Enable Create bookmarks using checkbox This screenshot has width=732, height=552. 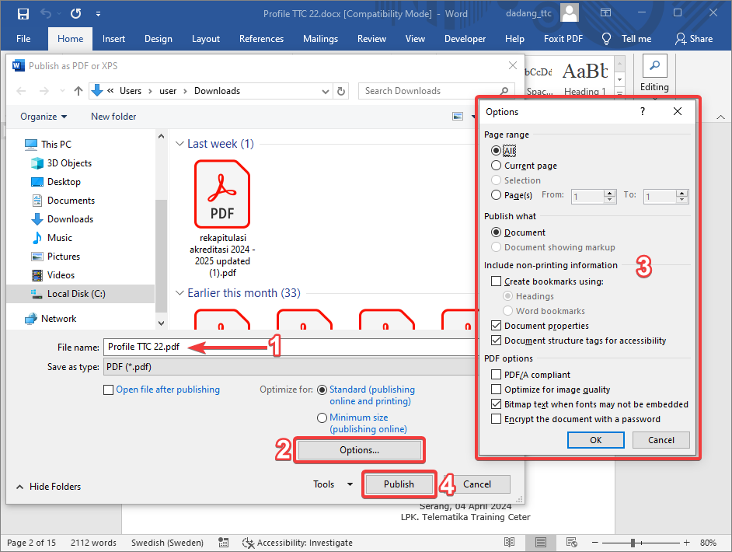click(497, 281)
